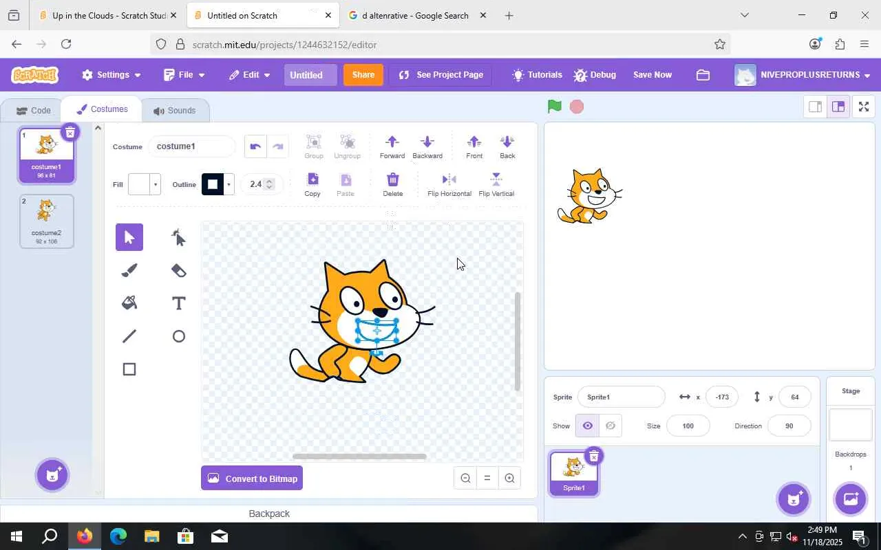Select the Circle tool

(178, 336)
